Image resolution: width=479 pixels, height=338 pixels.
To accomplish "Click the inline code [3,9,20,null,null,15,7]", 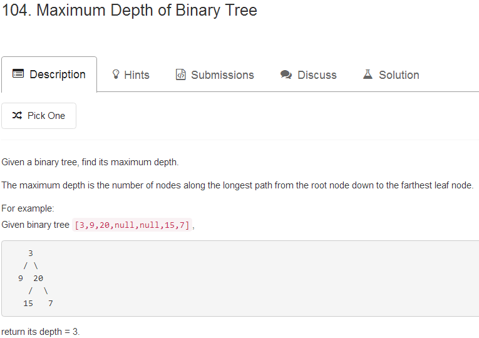I will (132, 225).
